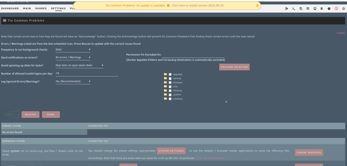Click the vmshare folder name

[178, 99]
